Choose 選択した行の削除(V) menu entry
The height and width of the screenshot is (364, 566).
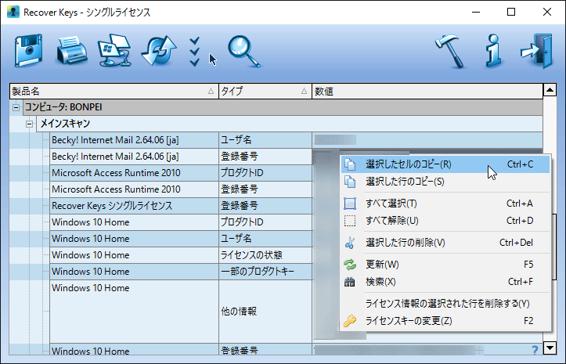[445, 243]
